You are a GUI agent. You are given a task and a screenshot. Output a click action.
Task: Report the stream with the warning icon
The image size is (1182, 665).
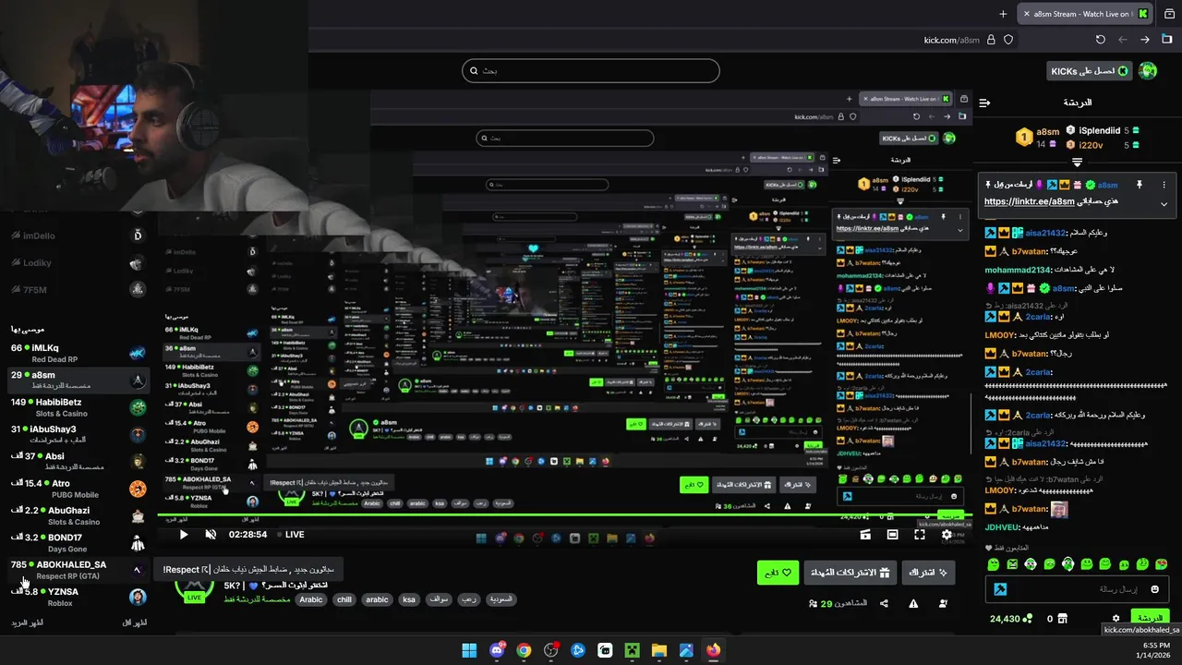pyautogui.click(x=913, y=603)
